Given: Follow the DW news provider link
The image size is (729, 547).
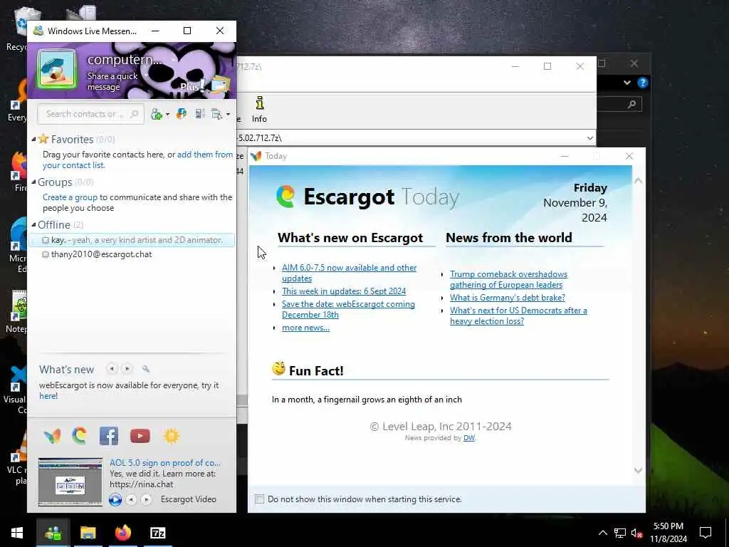Looking at the screenshot, I should pos(469,438).
